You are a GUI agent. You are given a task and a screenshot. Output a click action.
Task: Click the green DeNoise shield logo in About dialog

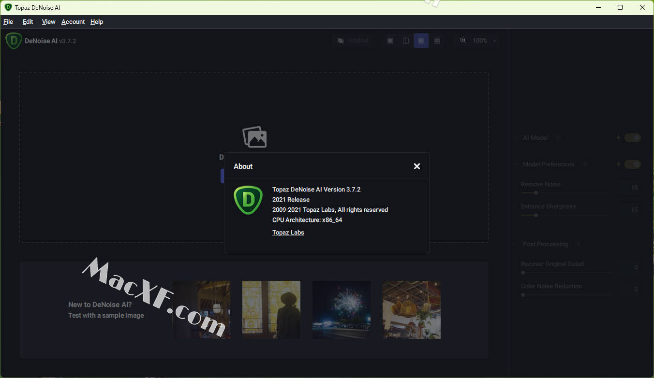coord(248,200)
